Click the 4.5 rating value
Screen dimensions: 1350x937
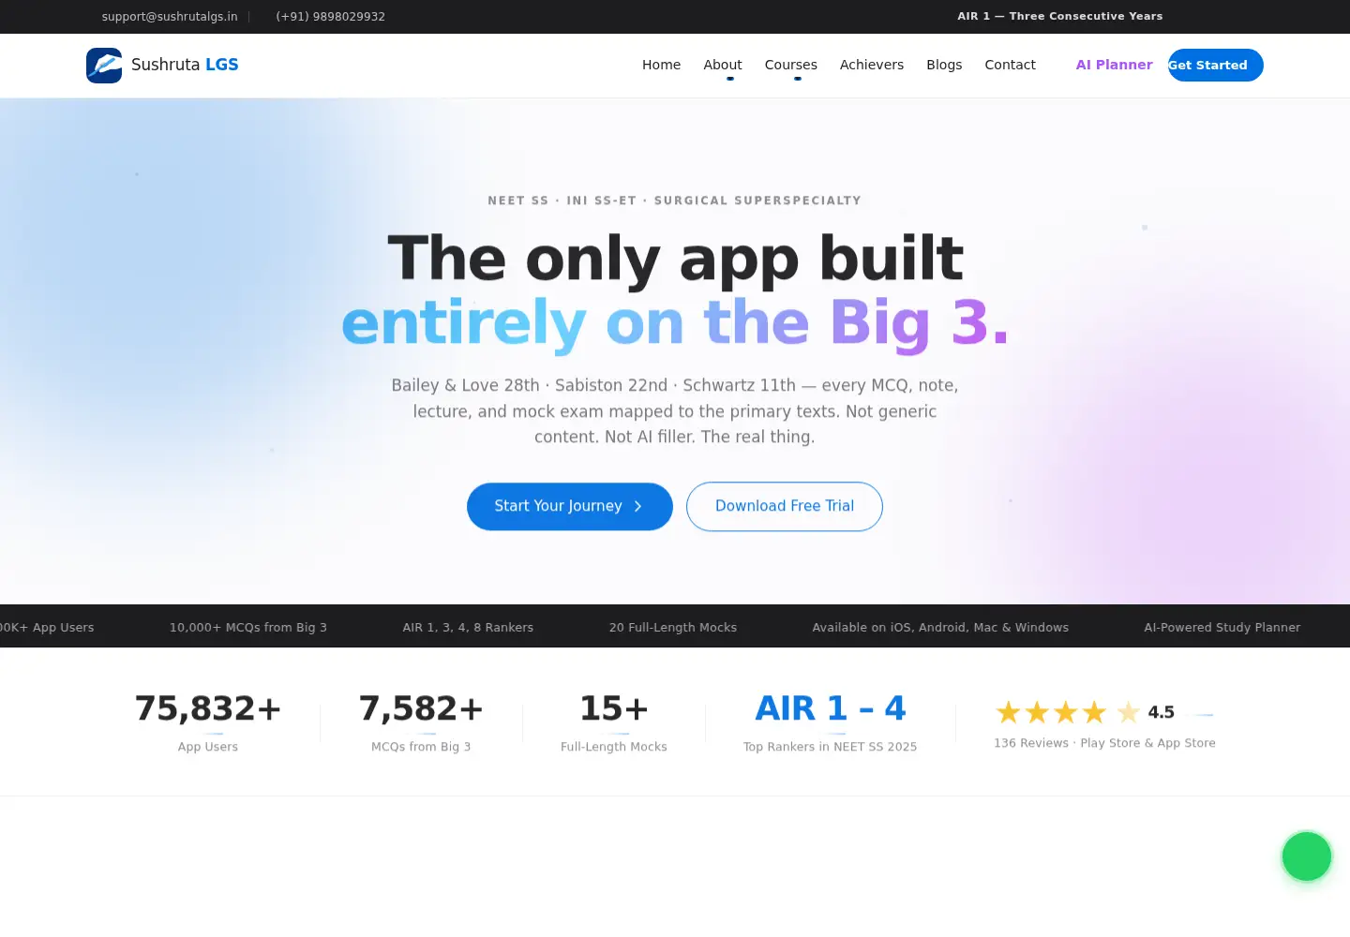click(x=1162, y=712)
